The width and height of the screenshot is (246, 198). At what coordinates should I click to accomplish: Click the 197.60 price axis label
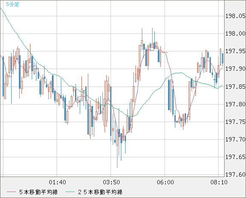coord(235,174)
